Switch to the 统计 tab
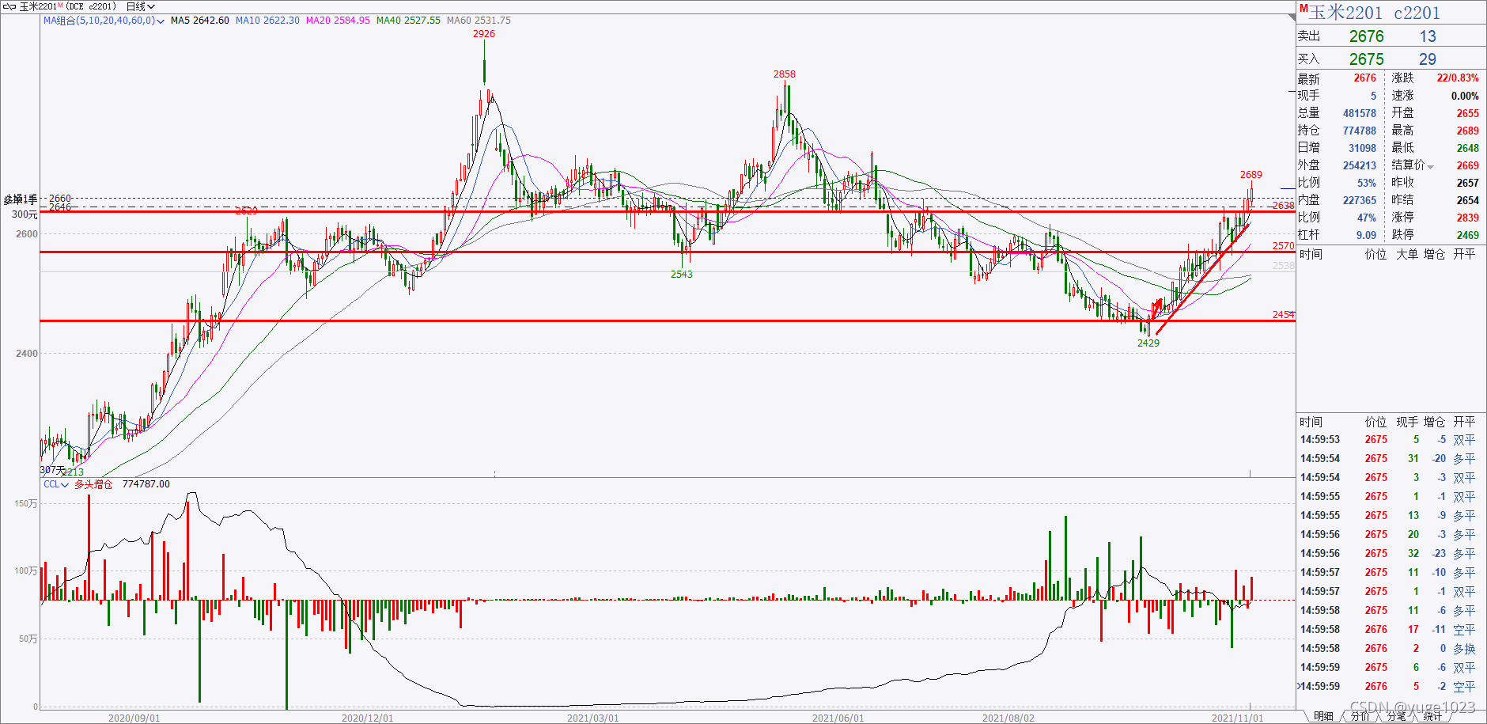Image resolution: width=1487 pixels, height=724 pixels. [1432, 716]
